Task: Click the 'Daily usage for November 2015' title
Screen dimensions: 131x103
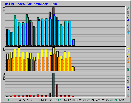Action: click(x=31, y=4)
